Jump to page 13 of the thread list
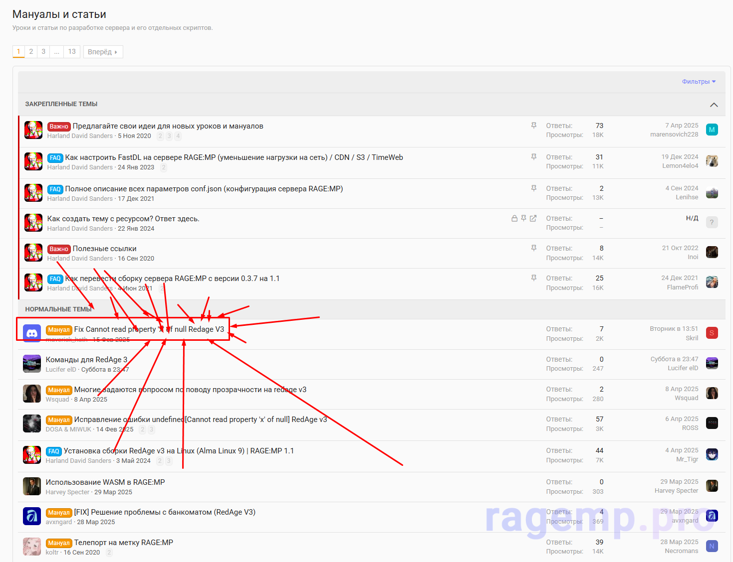 72,52
